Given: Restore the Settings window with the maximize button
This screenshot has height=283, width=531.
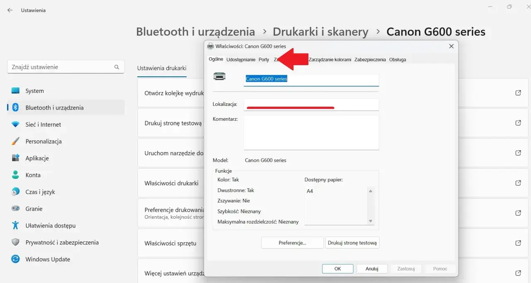Looking at the screenshot, I should coord(509,6).
